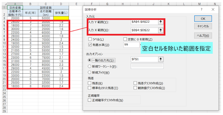Select the 走行距離(km) header cell
Viewport: 223px width, 115px height.
(46, 13)
